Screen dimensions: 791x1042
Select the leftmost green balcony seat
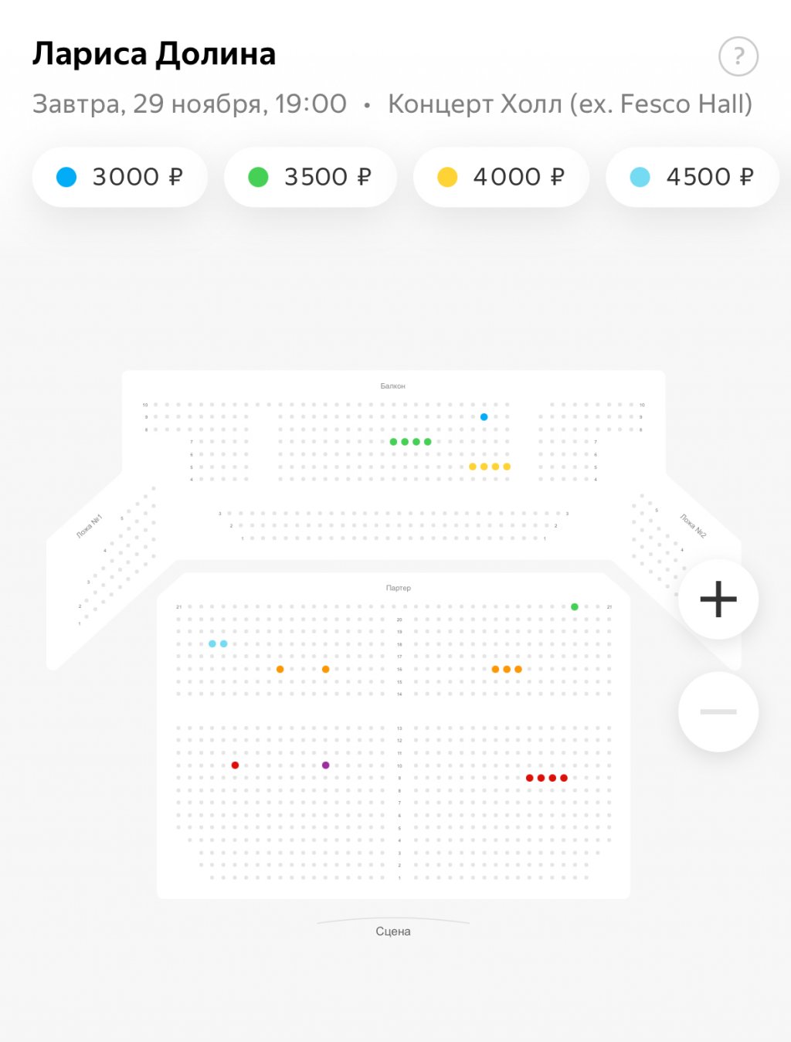point(393,442)
